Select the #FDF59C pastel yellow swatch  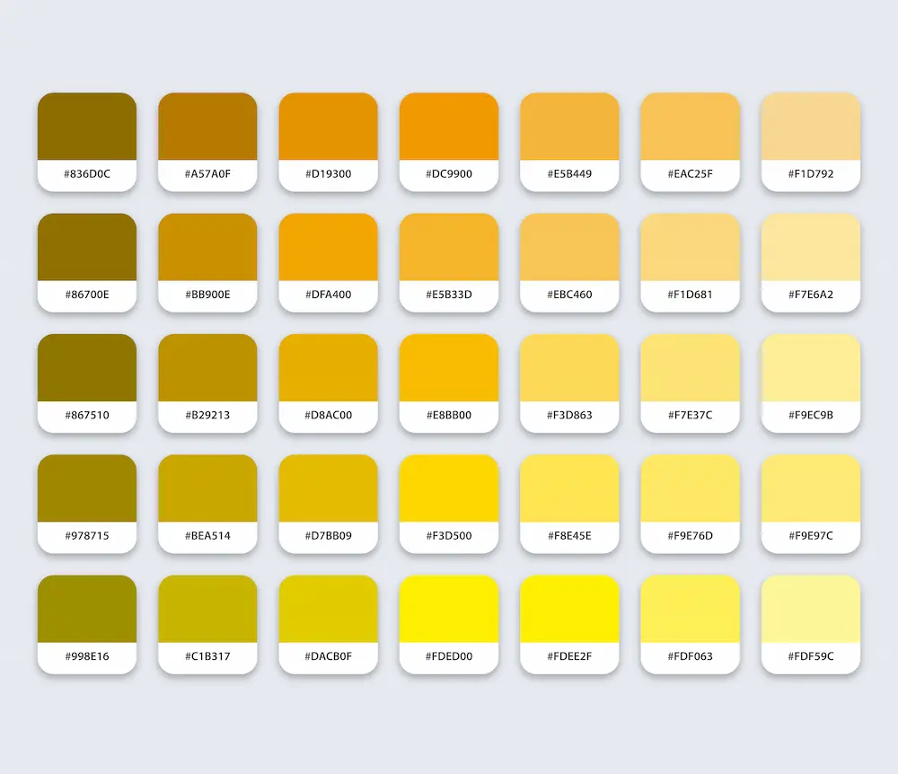pyautogui.click(x=810, y=609)
